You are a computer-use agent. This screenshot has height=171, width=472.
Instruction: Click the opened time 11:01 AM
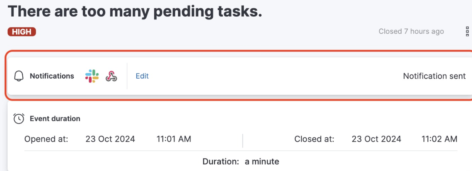(174, 139)
